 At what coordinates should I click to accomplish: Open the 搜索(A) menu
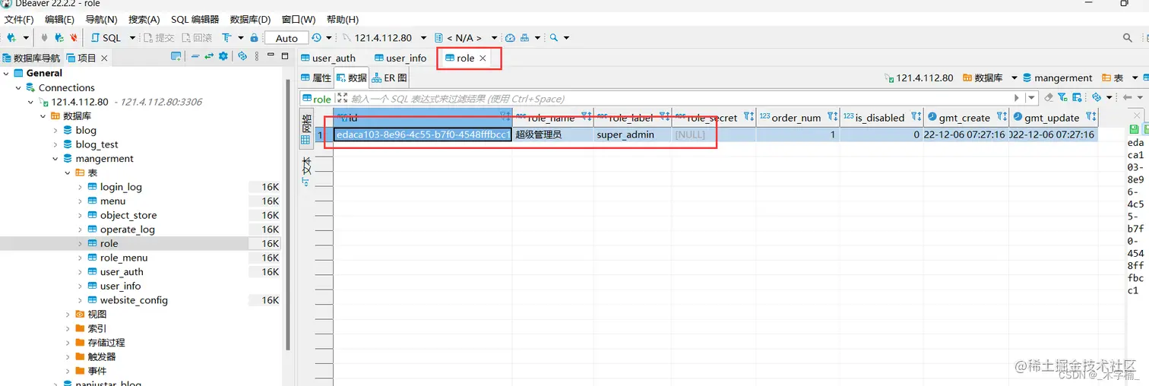coord(144,19)
